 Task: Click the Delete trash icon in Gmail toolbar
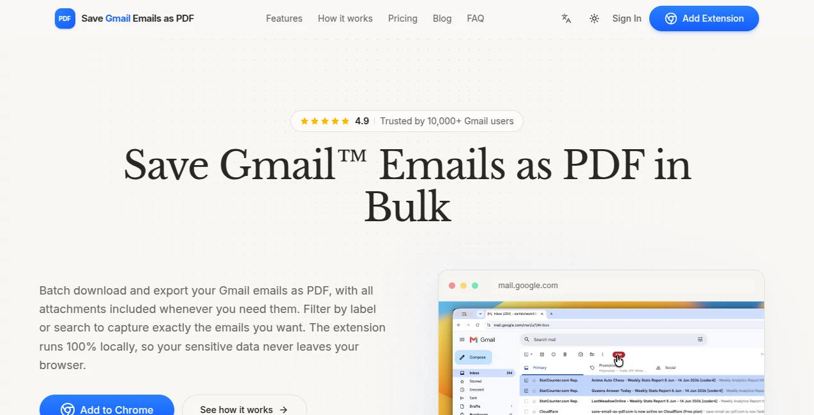click(x=565, y=354)
